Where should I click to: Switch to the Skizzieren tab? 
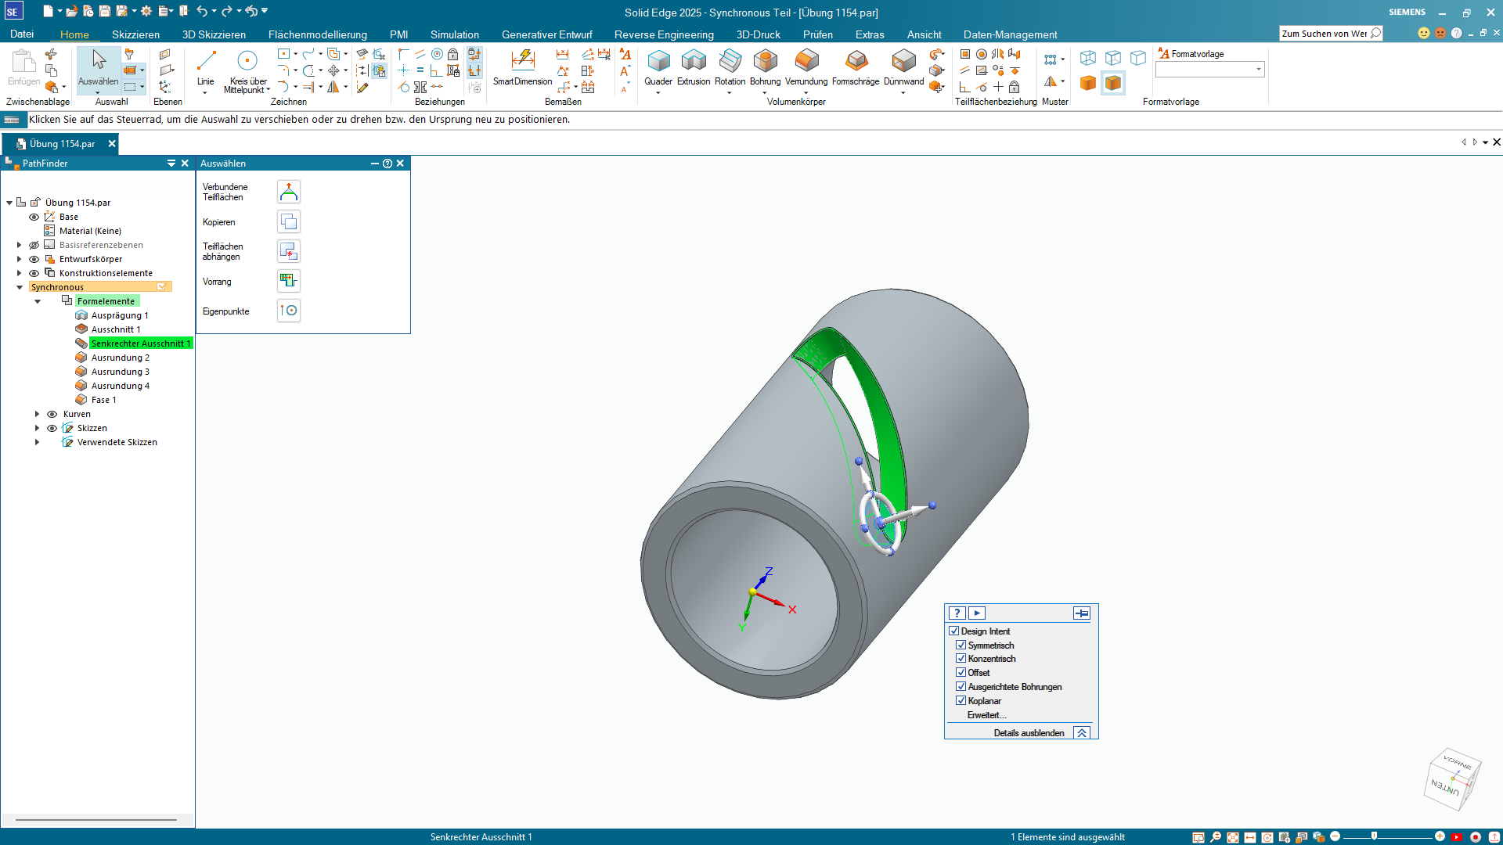135,34
